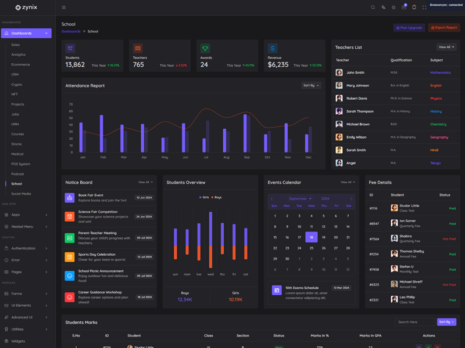Image resolution: width=465 pixels, height=348 pixels.
Task: Toggle the Boys legend in Students Overview
Action: click(216, 197)
